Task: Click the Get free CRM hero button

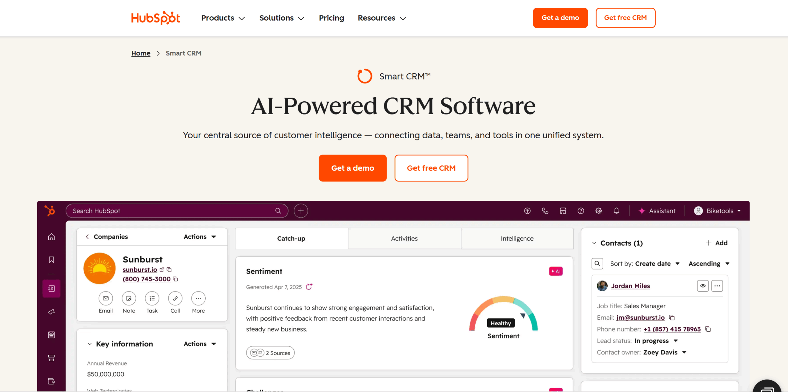Action: 431,168
